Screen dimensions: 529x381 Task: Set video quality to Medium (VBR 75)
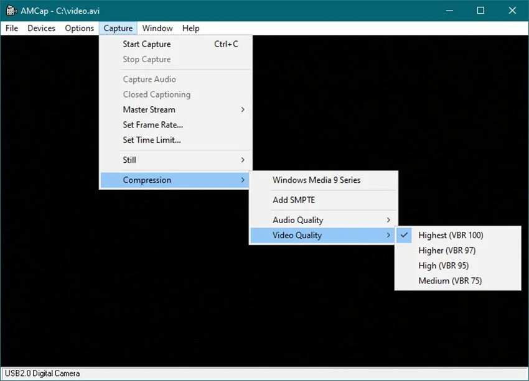pos(449,281)
